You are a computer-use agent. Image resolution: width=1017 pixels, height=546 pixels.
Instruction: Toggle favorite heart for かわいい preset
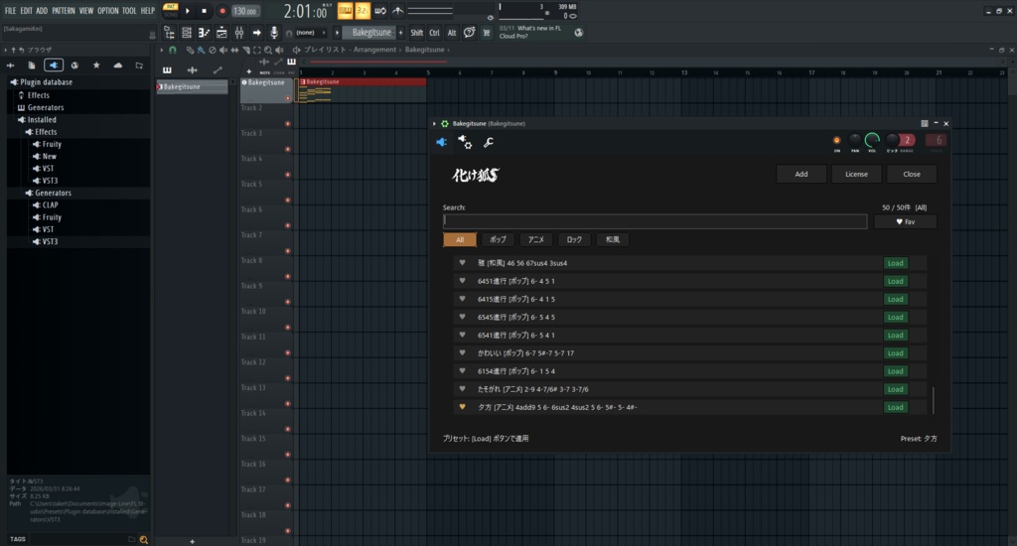[x=463, y=352]
